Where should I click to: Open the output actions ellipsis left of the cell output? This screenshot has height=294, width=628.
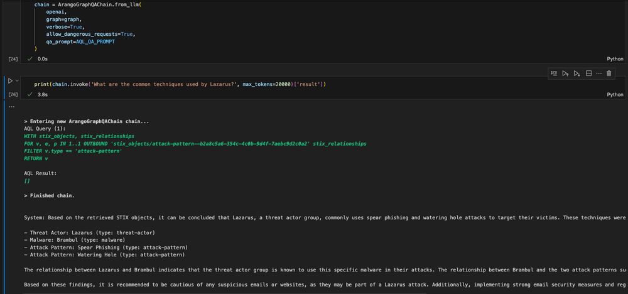[11, 107]
